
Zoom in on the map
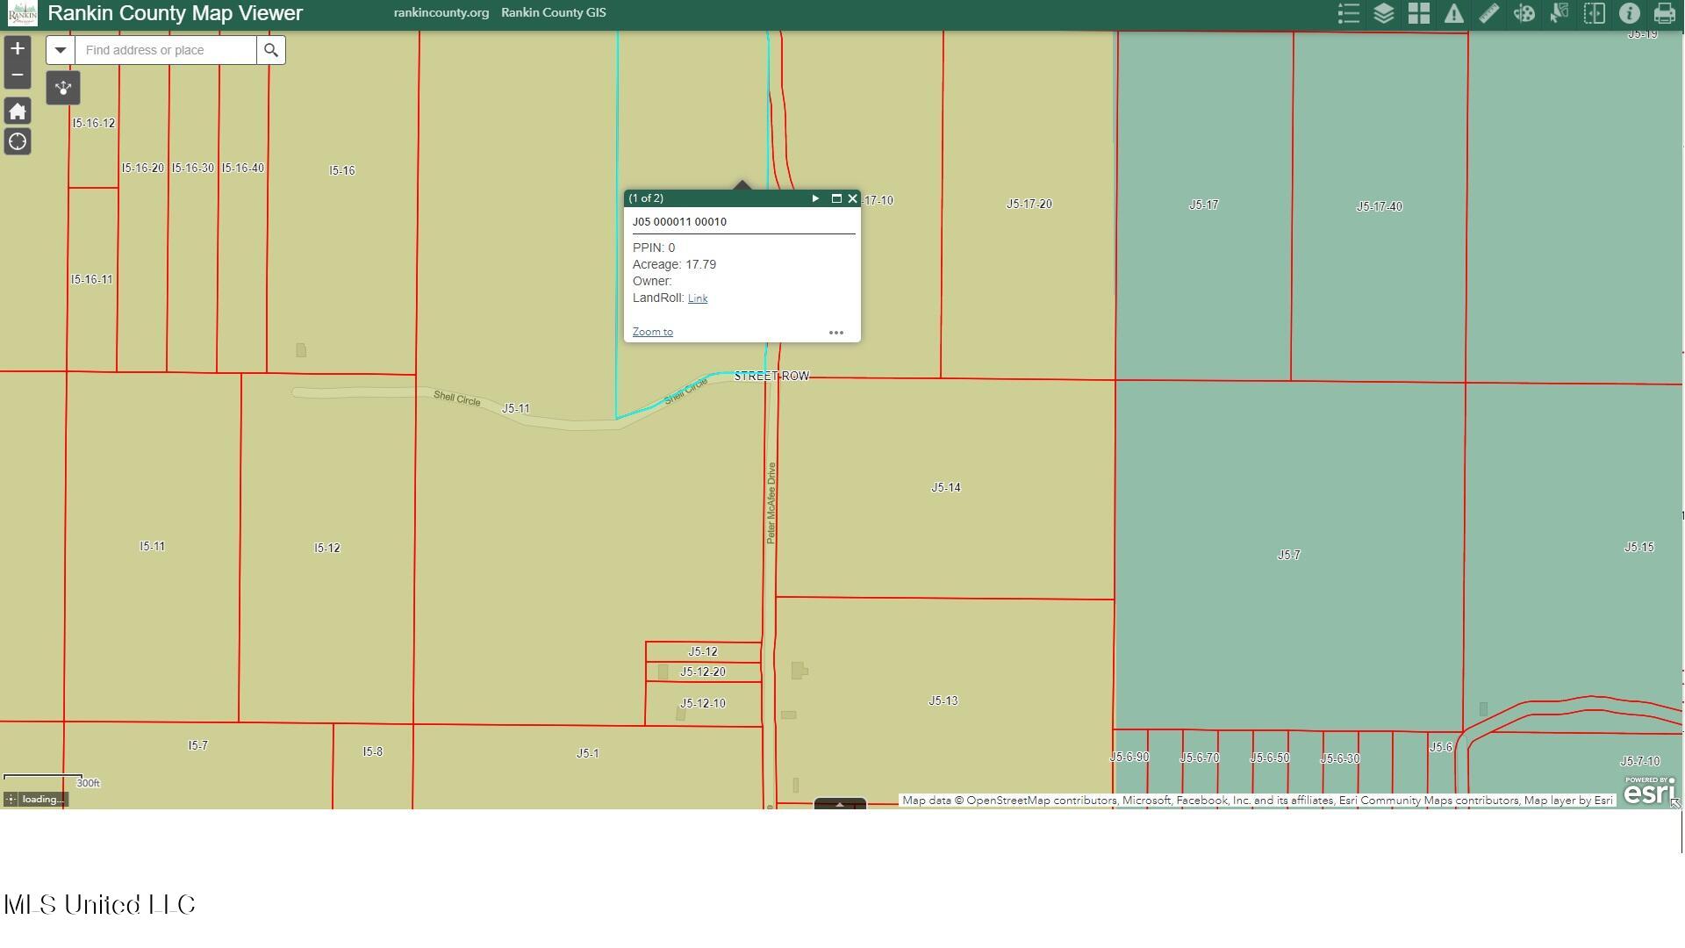(18, 49)
